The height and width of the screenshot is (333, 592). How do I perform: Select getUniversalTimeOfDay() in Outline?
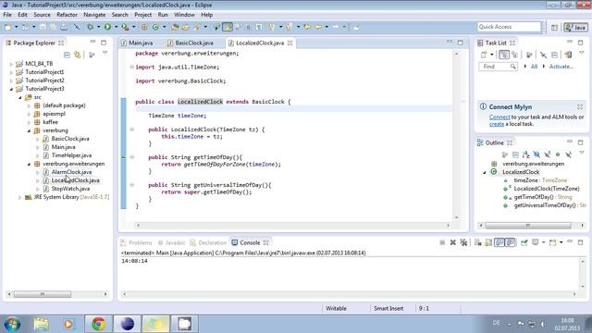pos(545,205)
